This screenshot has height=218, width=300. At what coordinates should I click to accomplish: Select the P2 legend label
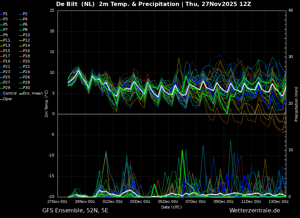25,14
